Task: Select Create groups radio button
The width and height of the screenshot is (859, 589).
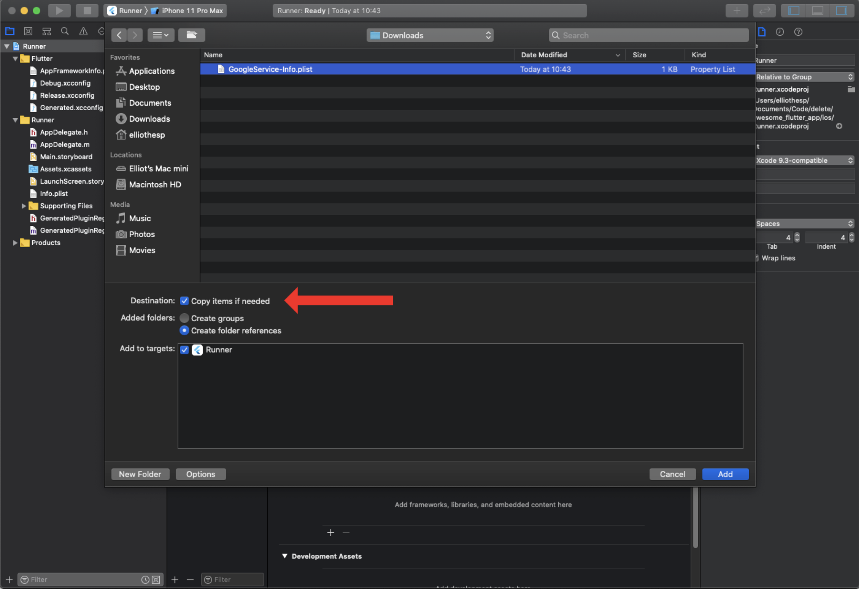Action: [184, 318]
